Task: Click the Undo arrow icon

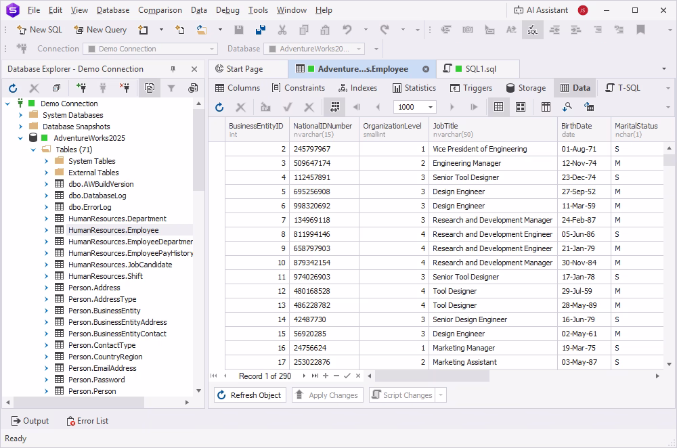Action: 347,30
